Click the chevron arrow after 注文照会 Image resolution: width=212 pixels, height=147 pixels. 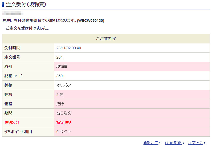click(x=205, y=143)
